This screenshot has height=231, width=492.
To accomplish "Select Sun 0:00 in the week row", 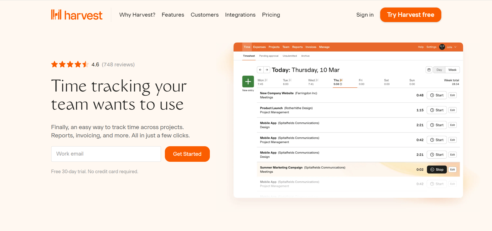I will (x=412, y=82).
